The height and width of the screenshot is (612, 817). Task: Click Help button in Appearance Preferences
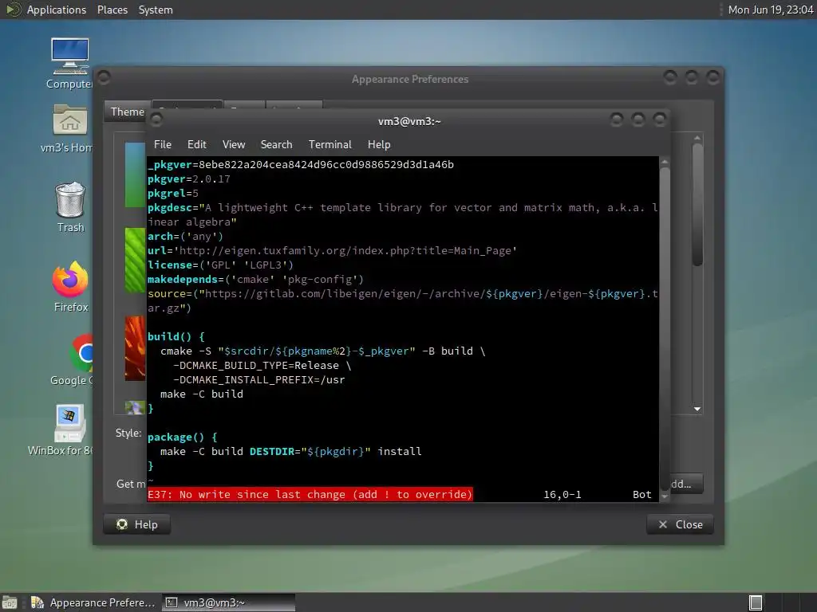tap(137, 524)
